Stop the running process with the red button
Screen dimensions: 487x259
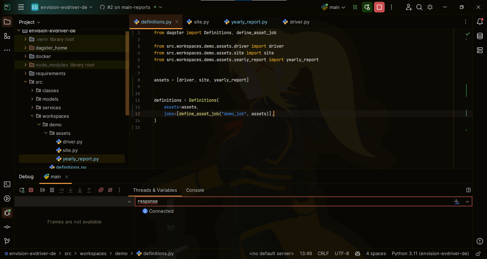click(x=379, y=7)
